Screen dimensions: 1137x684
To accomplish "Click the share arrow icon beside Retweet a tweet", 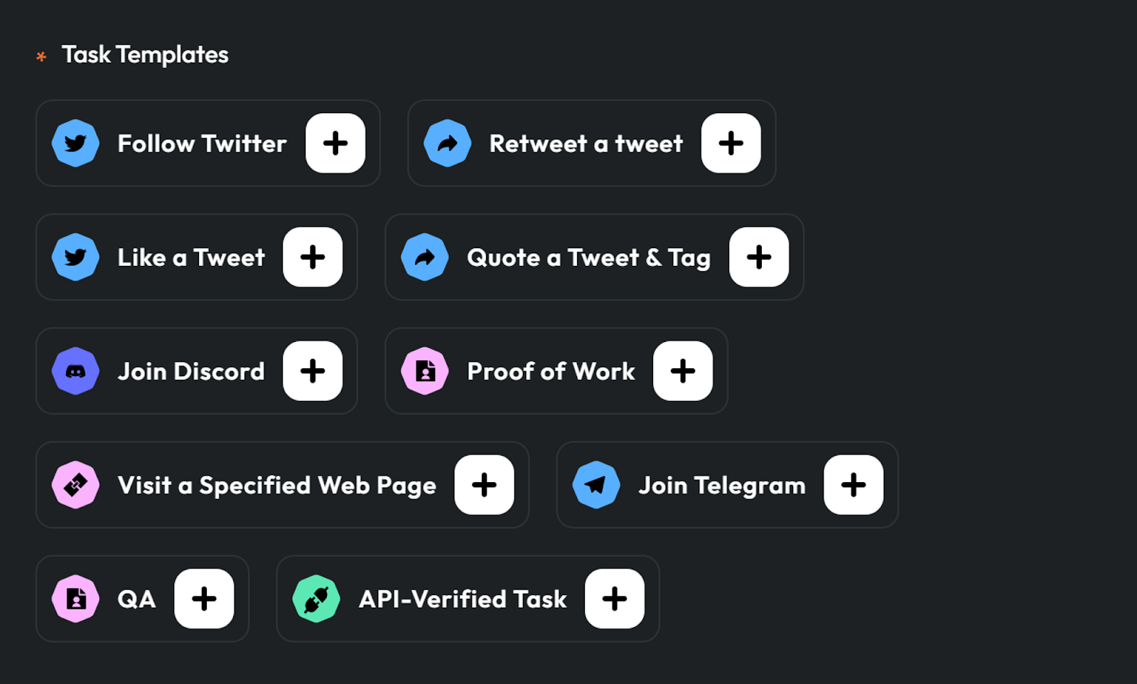I will (x=448, y=144).
